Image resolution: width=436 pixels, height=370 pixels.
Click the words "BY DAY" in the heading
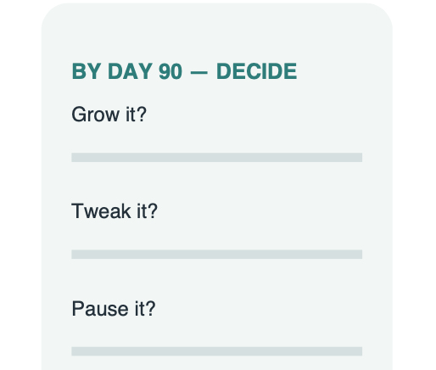click(112, 71)
